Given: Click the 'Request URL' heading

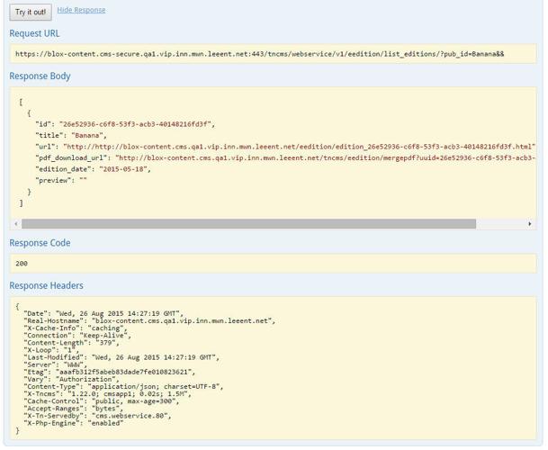Looking at the screenshot, I should click(x=35, y=33).
